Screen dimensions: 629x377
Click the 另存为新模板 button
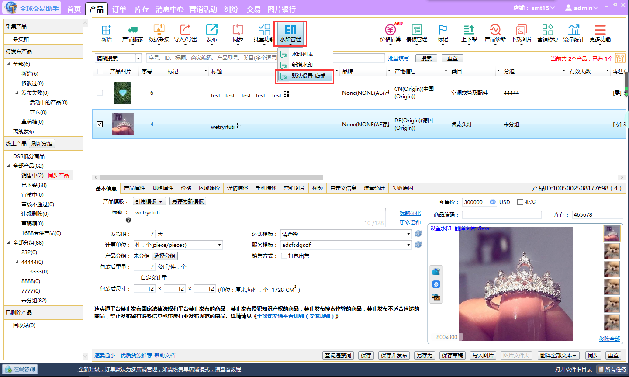click(188, 201)
